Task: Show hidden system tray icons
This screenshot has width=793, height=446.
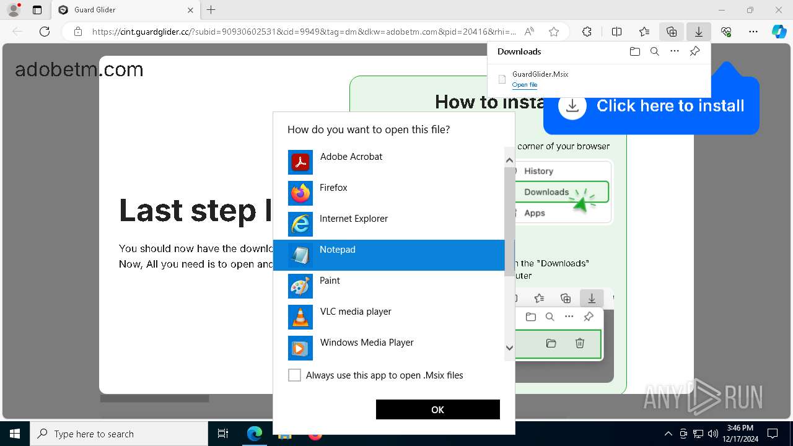Action: 668,434
